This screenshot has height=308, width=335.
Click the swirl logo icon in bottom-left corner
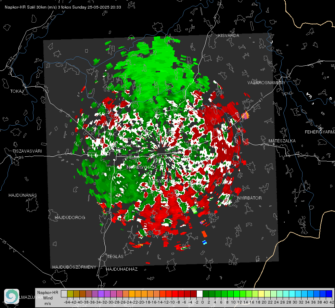[12, 296]
